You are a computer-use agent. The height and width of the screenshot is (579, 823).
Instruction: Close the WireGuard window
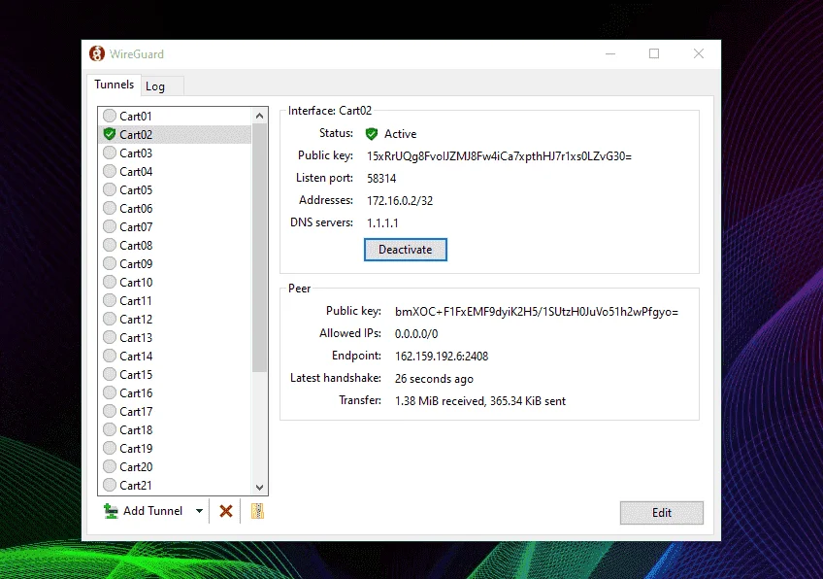(699, 53)
